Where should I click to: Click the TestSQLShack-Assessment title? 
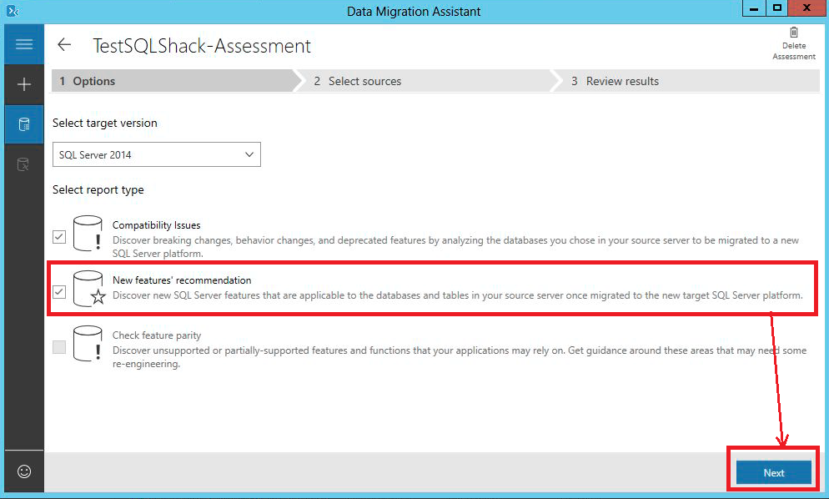click(x=202, y=46)
